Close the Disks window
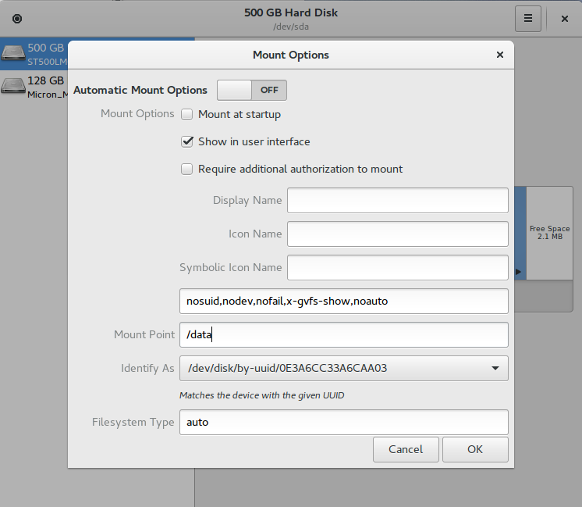 coord(565,19)
